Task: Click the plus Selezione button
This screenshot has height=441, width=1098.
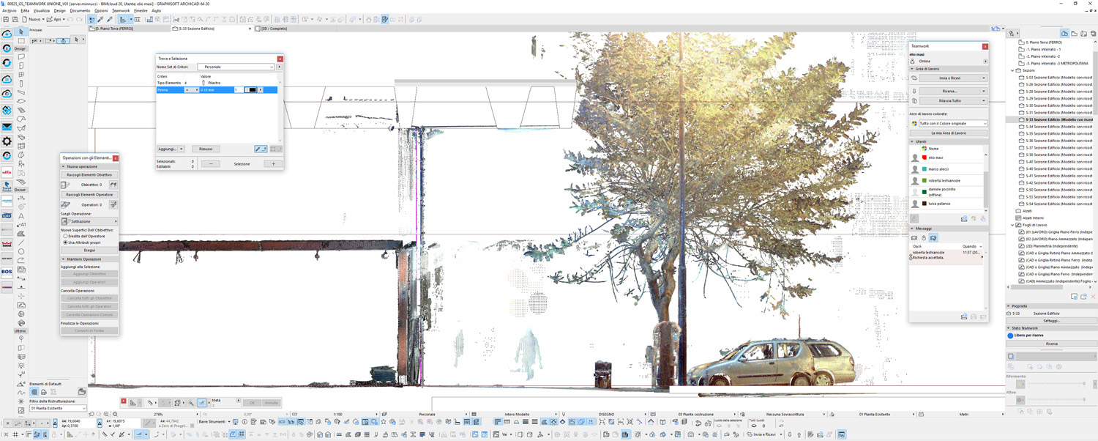Action: point(274,164)
